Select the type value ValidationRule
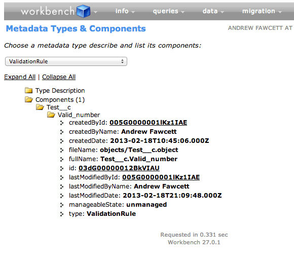The width and height of the screenshot is (294, 263). coord(111,214)
